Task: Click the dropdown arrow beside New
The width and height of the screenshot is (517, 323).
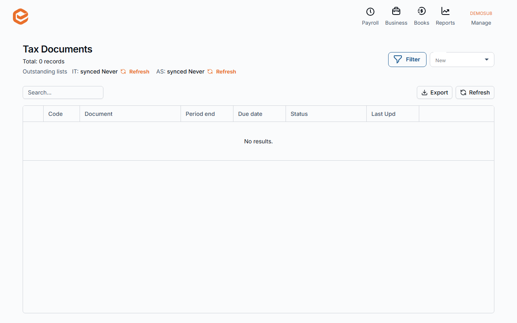Action: click(x=487, y=59)
